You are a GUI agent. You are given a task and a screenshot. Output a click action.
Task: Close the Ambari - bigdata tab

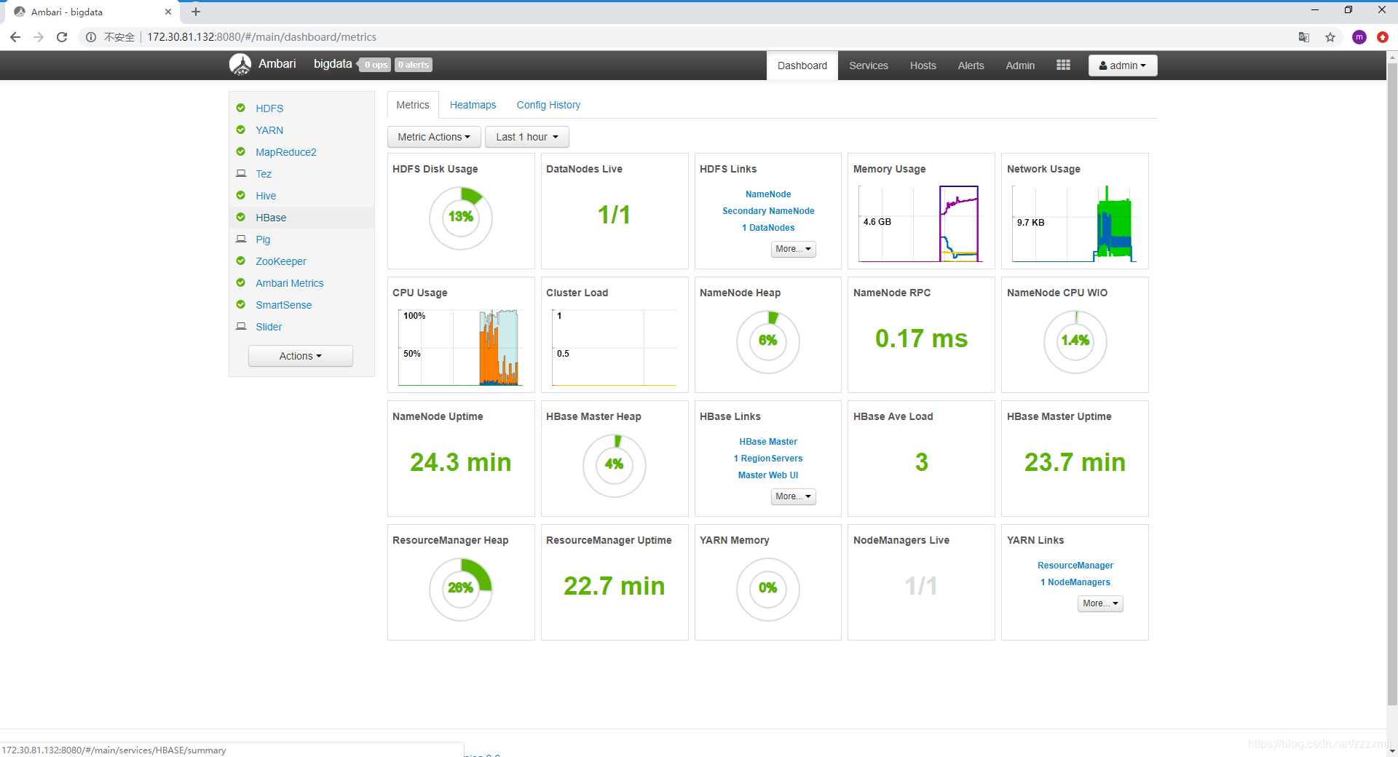click(168, 12)
